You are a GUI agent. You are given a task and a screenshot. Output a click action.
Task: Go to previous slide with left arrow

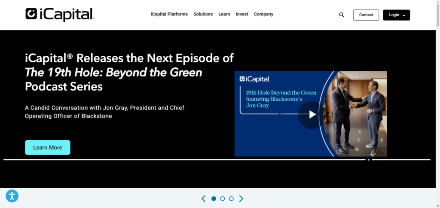pyautogui.click(x=204, y=199)
